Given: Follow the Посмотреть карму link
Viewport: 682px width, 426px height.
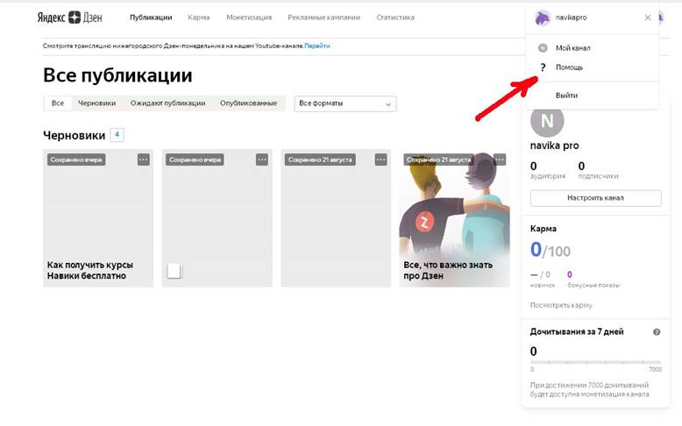Looking at the screenshot, I should (x=561, y=305).
